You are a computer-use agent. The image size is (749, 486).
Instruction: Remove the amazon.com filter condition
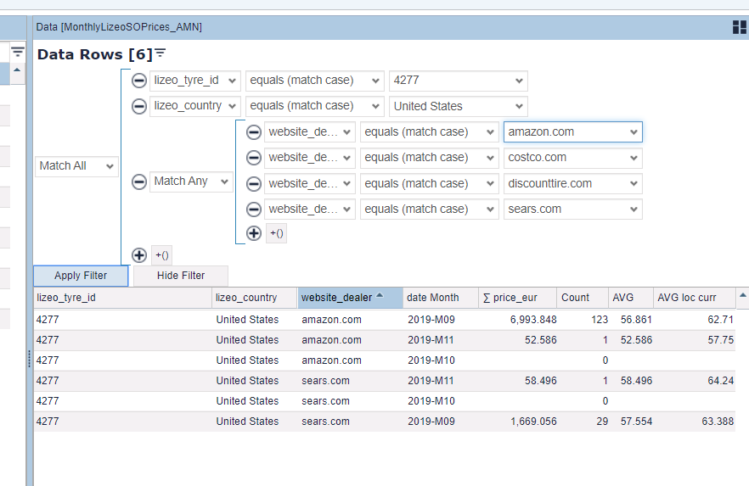point(253,132)
